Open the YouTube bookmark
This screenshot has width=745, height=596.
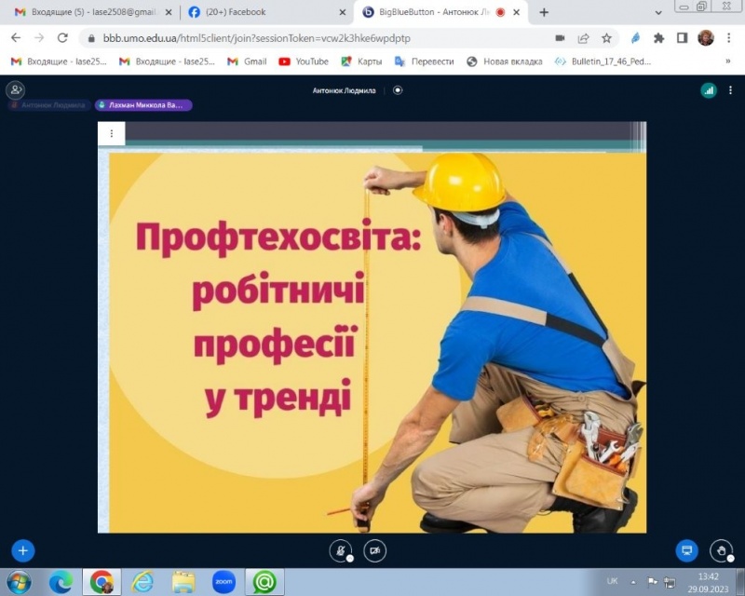304,61
